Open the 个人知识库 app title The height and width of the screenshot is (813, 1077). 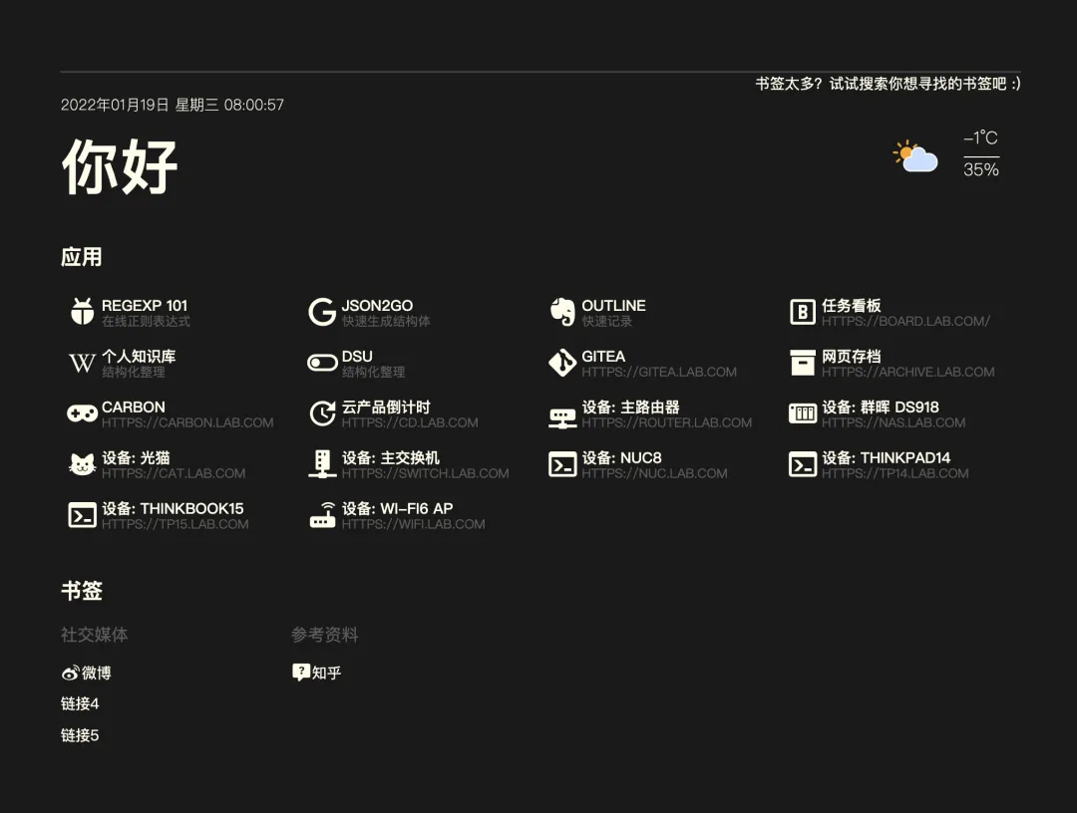pos(139,356)
